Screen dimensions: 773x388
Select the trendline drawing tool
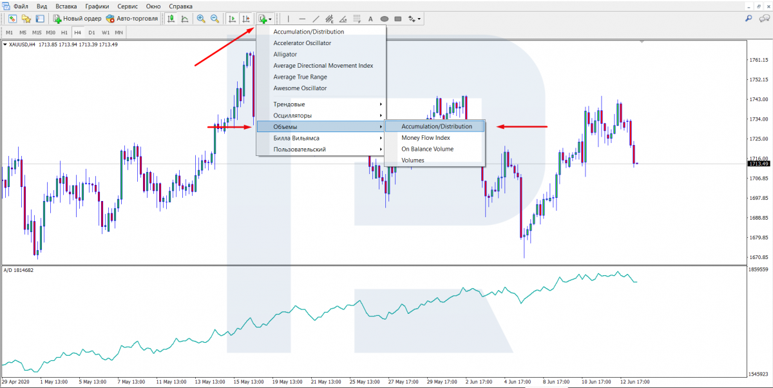click(316, 19)
